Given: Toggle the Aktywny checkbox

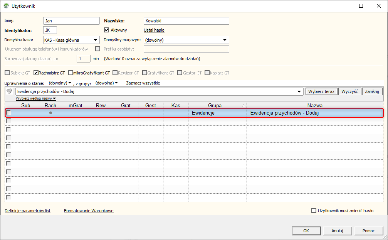Looking at the screenshot, I should (x=107, y=30).
